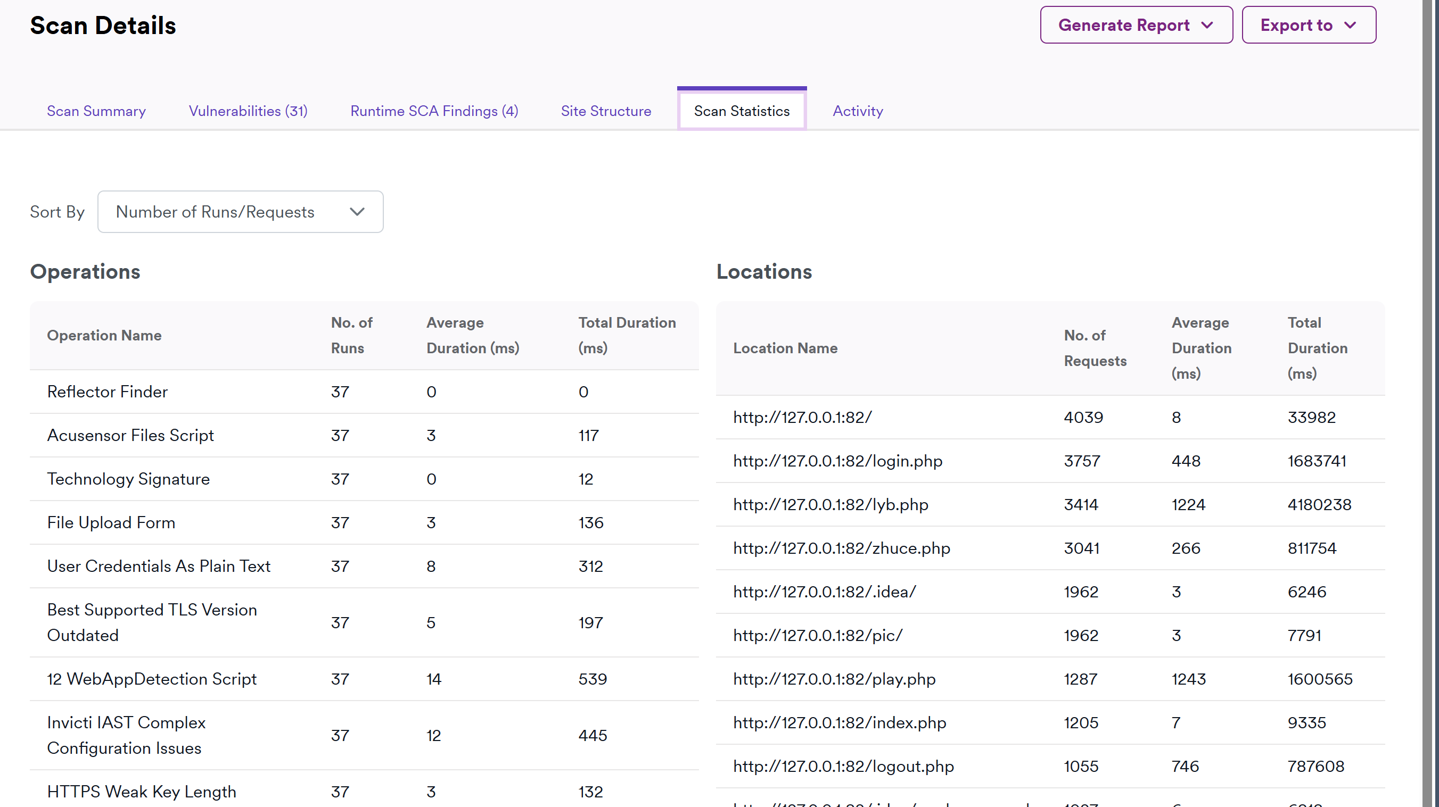Viewport: 1439px width, 807px height.
Task: Click the play.php location entry
Action: 834,679
